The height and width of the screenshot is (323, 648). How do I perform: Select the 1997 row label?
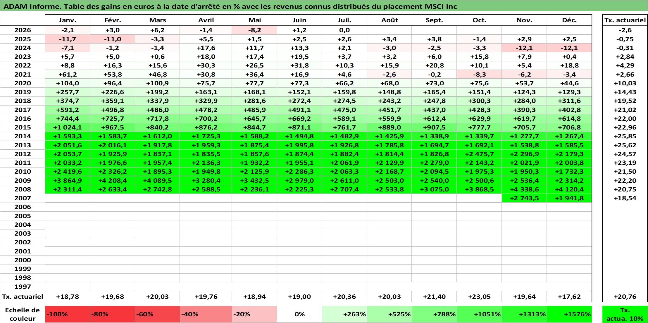coord(23,287)
